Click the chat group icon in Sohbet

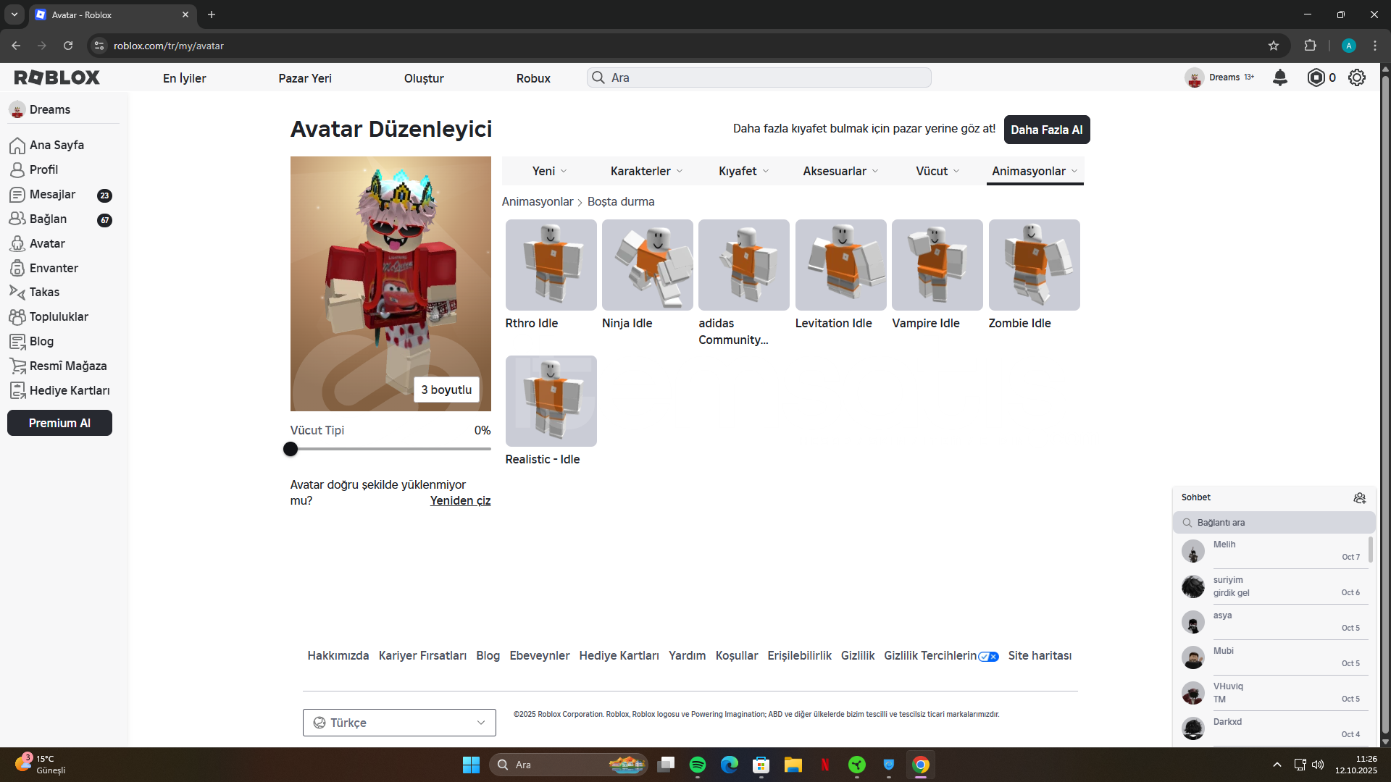1359,497
